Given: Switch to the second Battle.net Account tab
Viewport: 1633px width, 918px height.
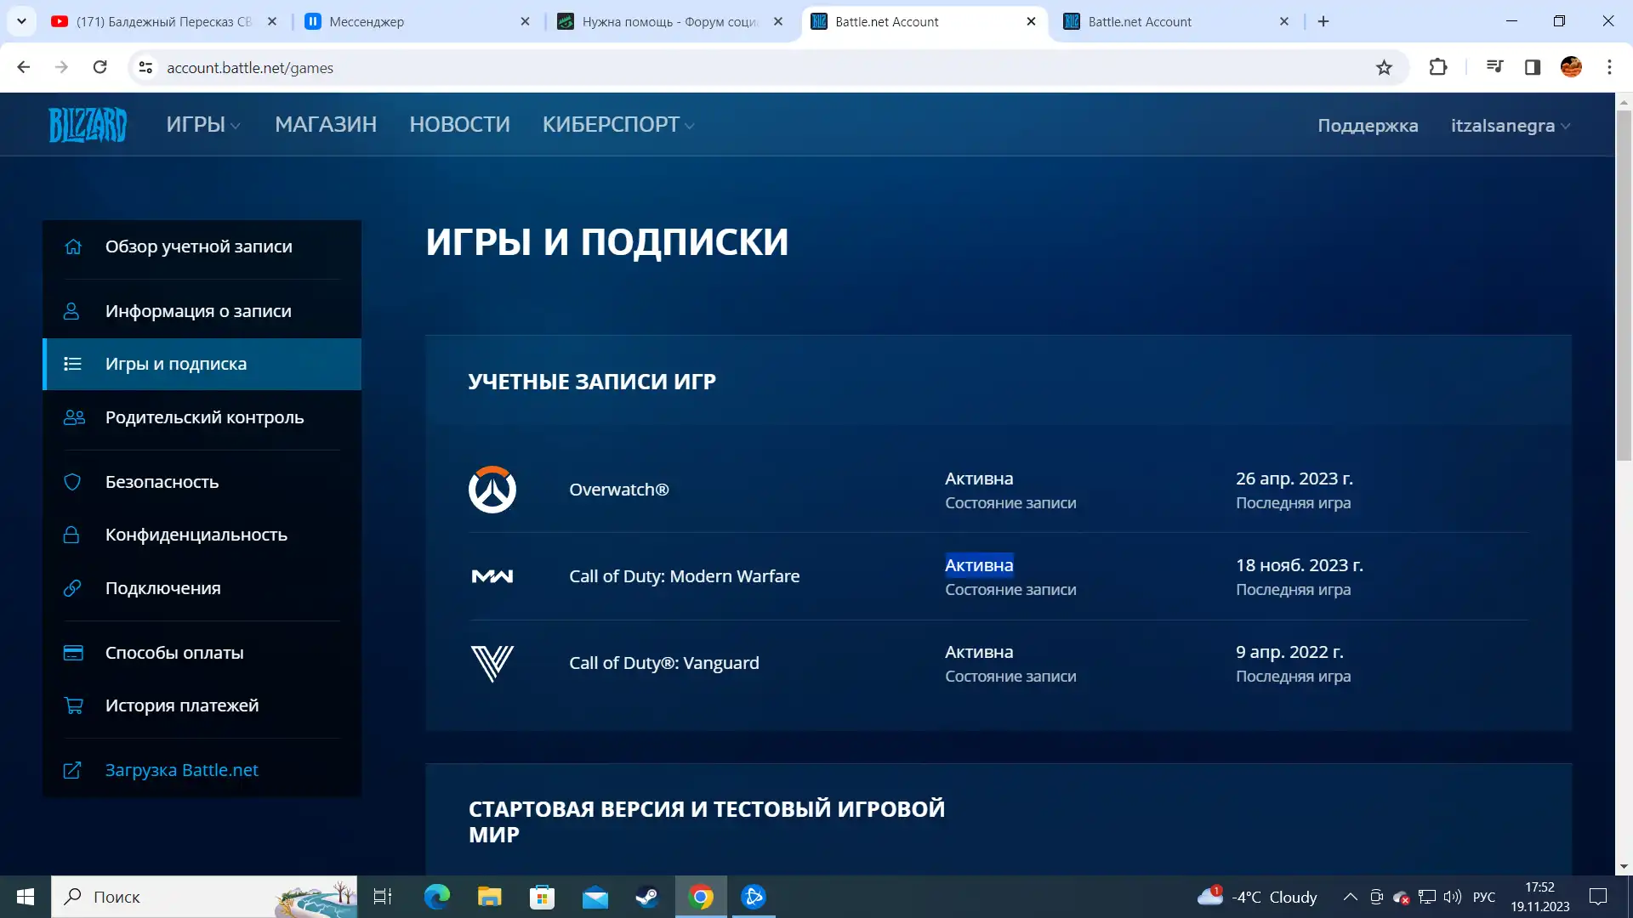Looking at the screenshot, I should pos(1177,21).
